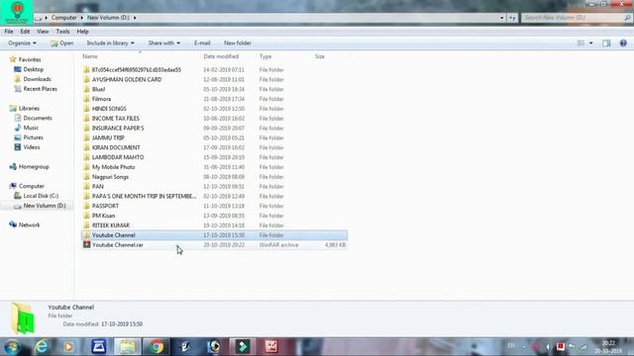Select Pictures library
Image resolution: width=634 pixels, height=356 pixels.
[33, 137]
